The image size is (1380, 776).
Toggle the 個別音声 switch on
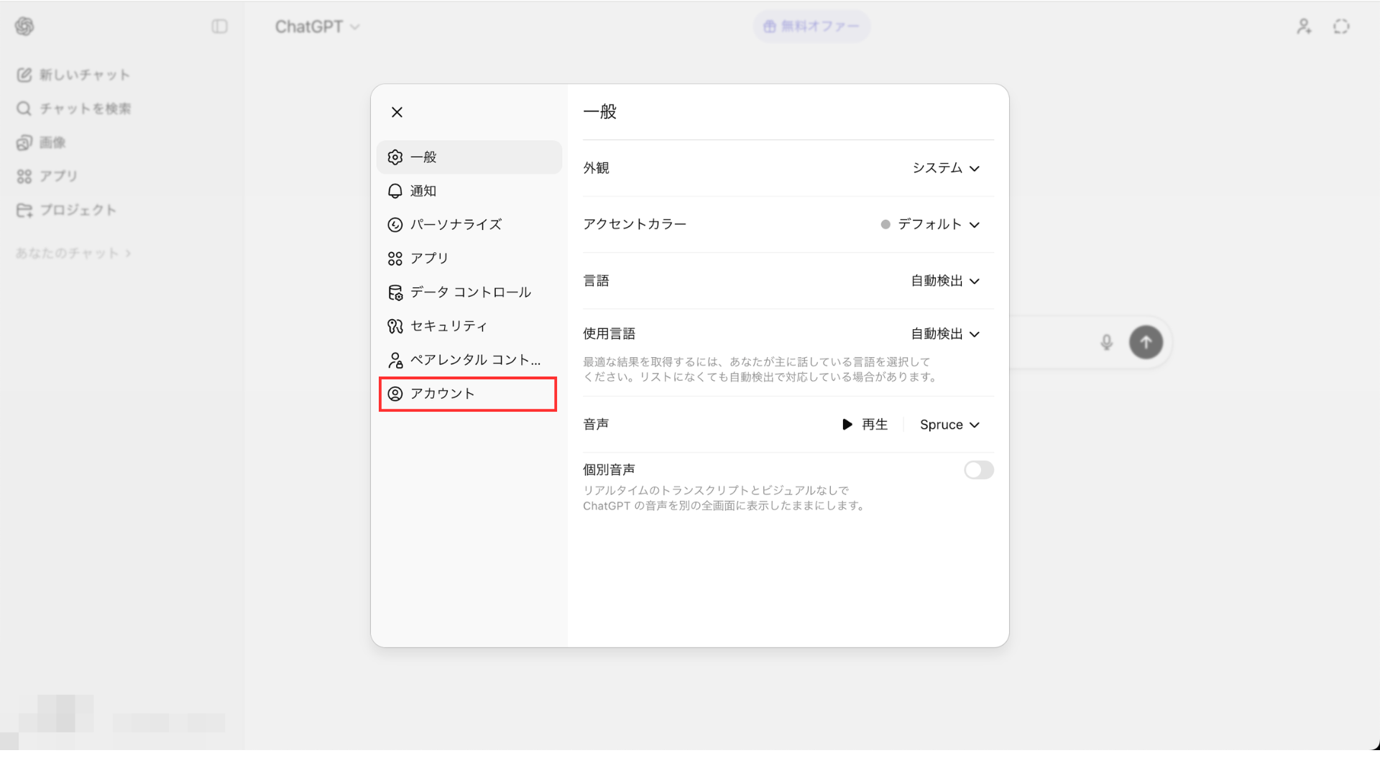coord(978,470)
